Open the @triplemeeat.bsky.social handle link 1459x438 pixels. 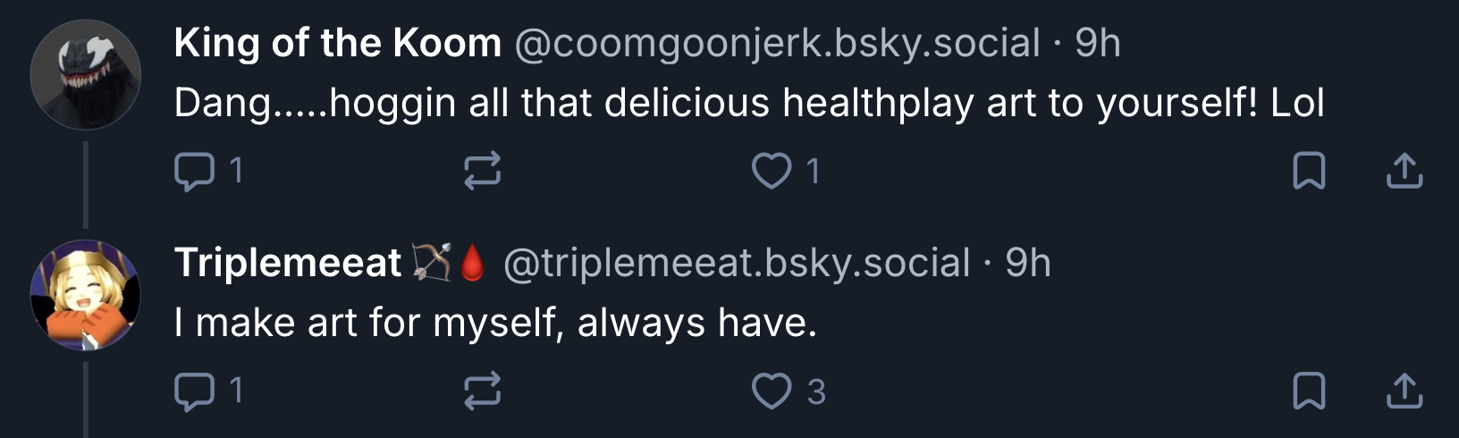737,263
